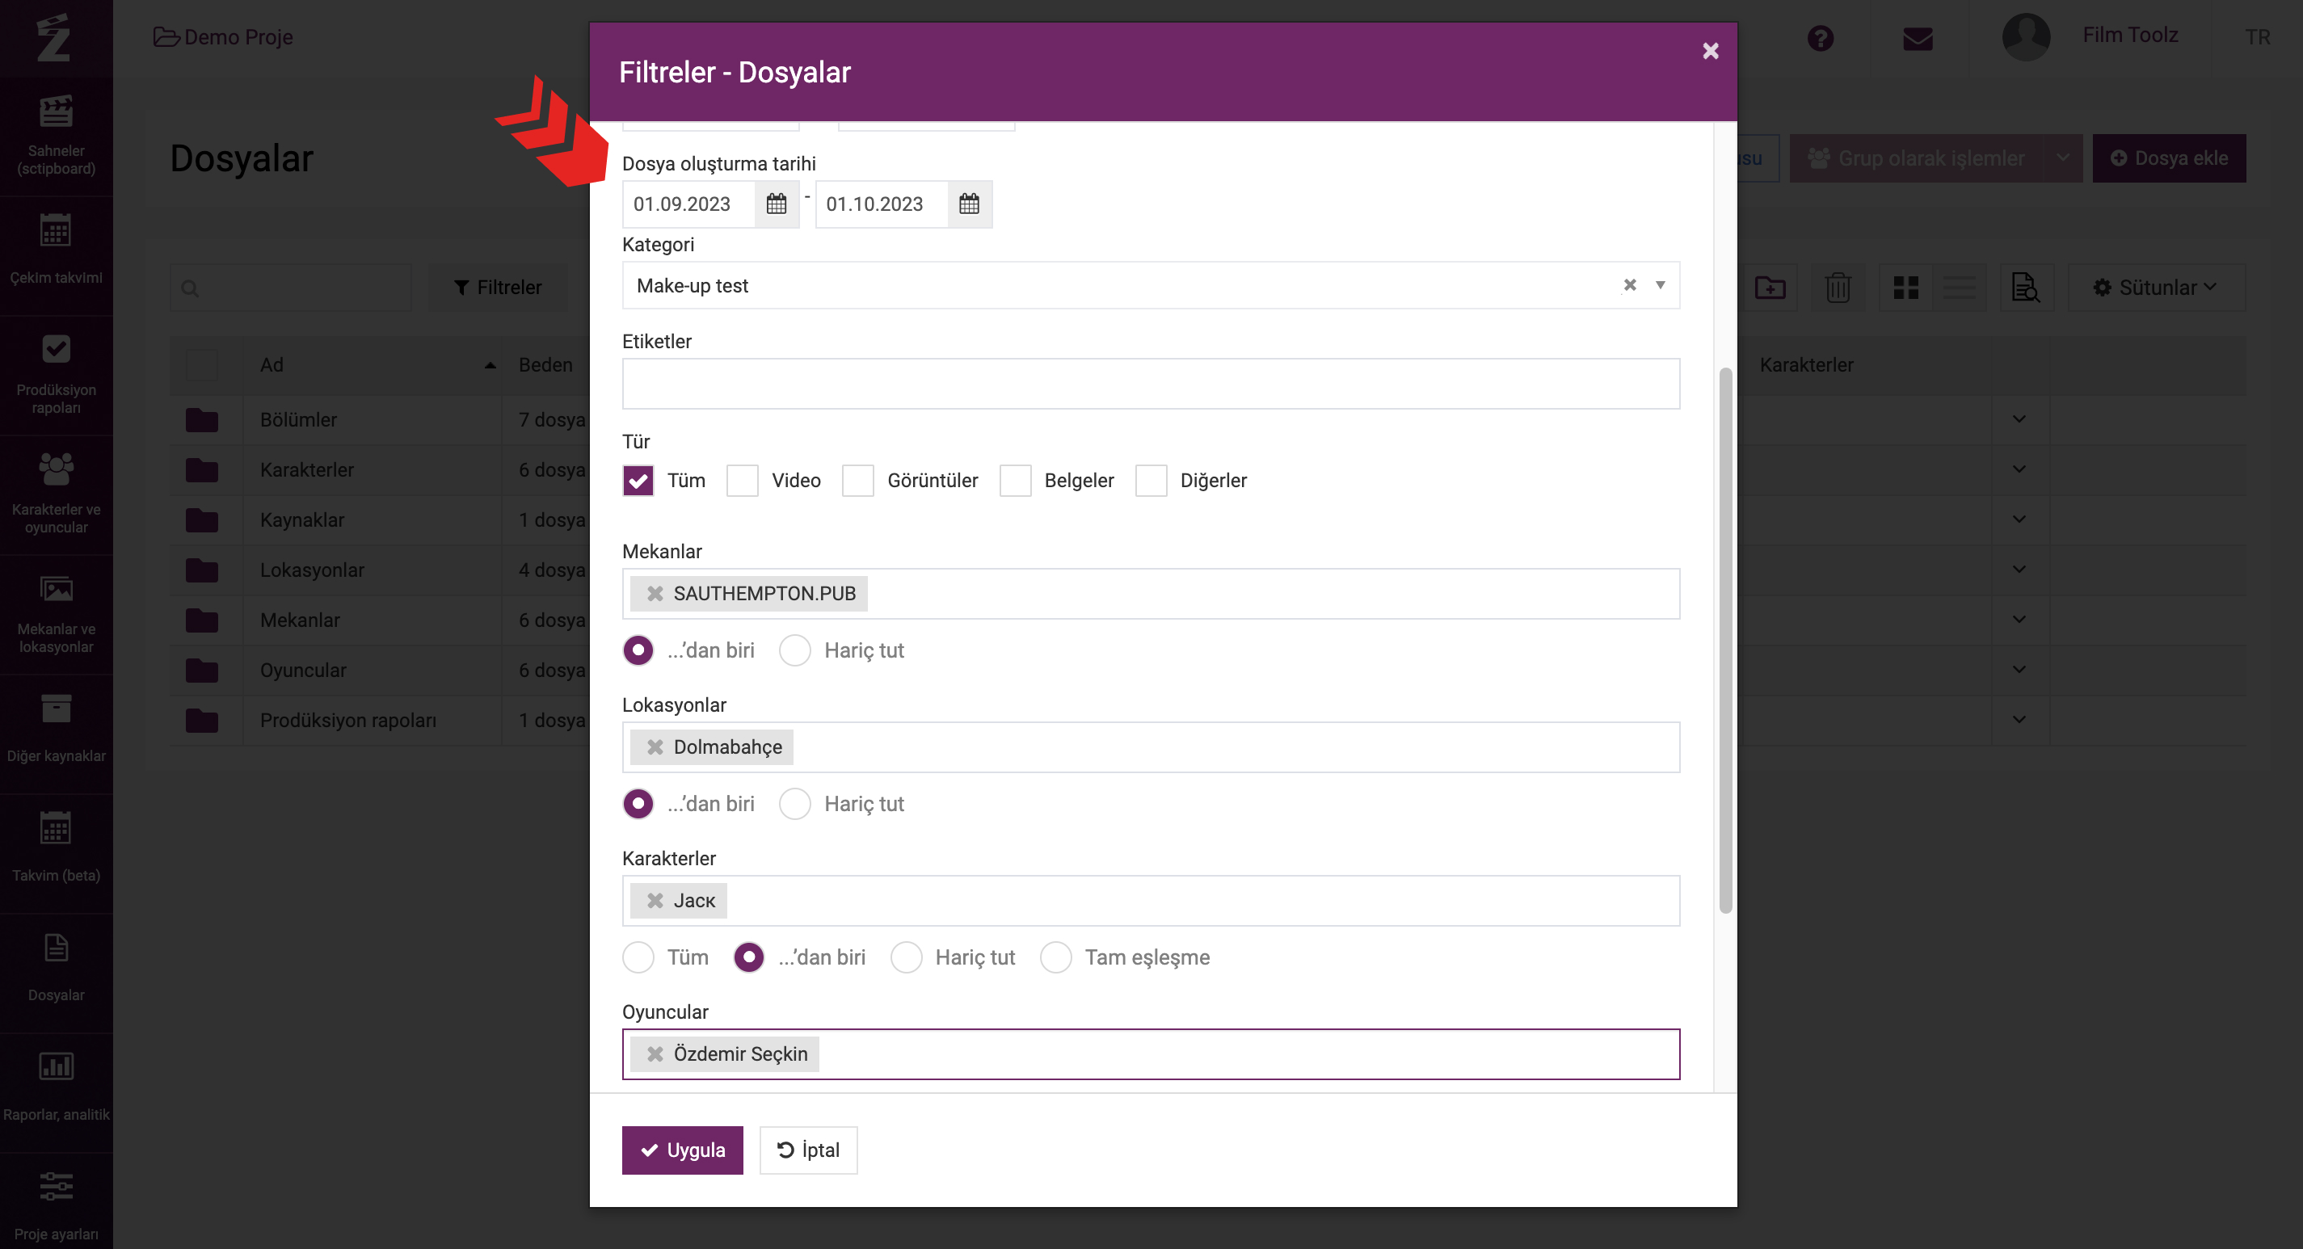This screenshot has width=2303, height=1249.
Task: Open the Grup olarak işlemler dropdown arrow
Action: tap(2062, 158)
